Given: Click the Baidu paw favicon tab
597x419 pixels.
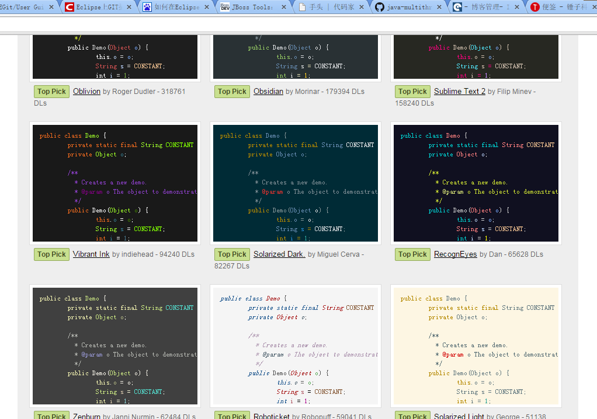Looking at the screenshot, I should [x=147, y=7].
